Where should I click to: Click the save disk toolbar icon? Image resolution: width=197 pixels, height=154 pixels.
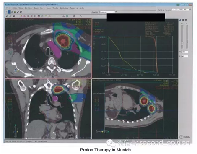click(14, 16)
